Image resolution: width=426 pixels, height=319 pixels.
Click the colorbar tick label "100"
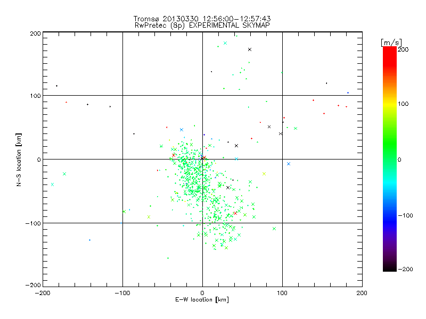[x=403, y=104]
